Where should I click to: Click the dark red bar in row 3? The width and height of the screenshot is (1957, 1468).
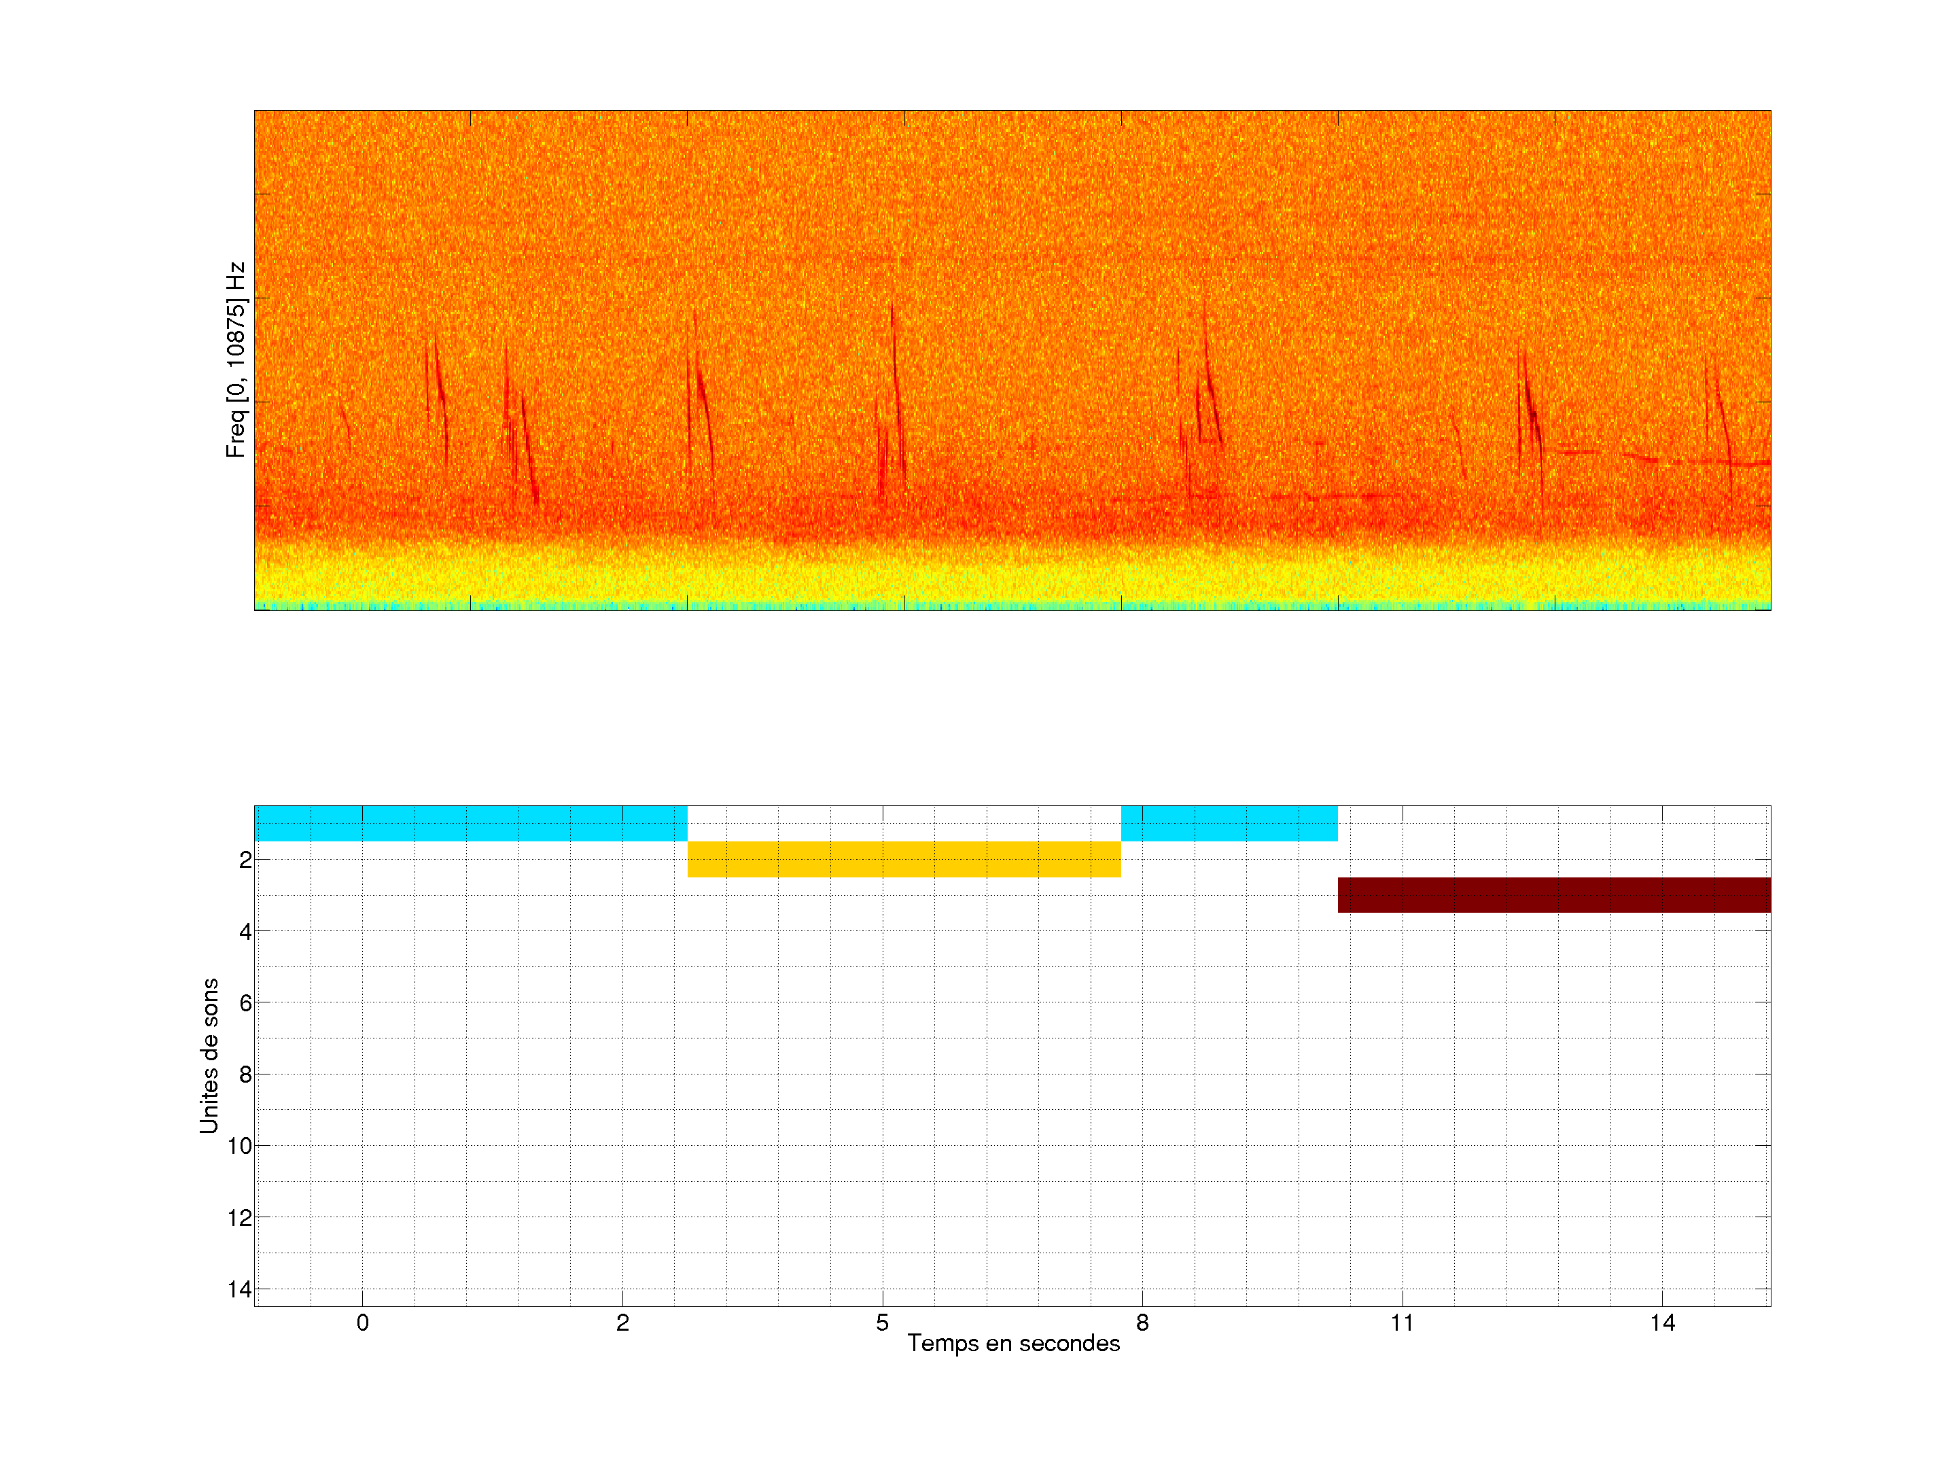click(x=1553, y=894)
